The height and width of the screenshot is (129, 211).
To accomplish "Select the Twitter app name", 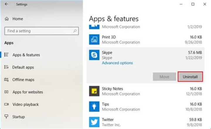I will [x=108, y=120].
